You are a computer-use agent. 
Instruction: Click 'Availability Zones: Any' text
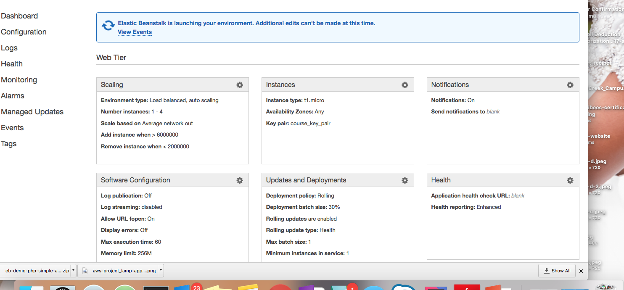pos(295,112)
